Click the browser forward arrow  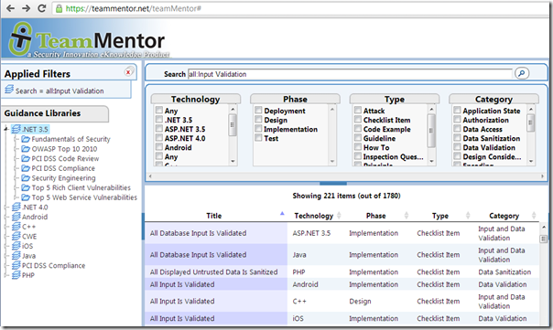click(26, 8)
